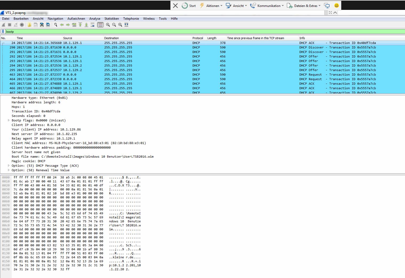Open capture options gear icon

[22, 25]
